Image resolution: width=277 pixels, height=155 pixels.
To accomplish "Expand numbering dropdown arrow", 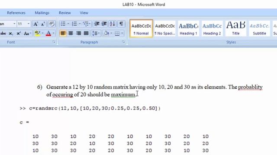I will coord(80,24).
